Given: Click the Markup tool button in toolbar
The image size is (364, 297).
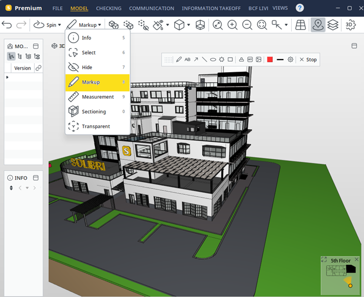Looking at the screenshot, I should tap(81, 25).
